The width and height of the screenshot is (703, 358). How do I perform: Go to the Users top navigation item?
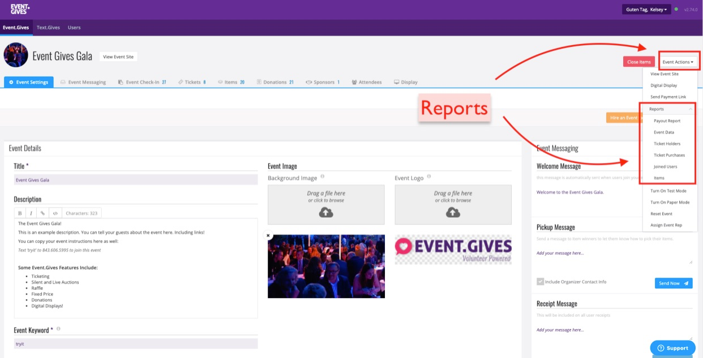[x=74, y=27]
